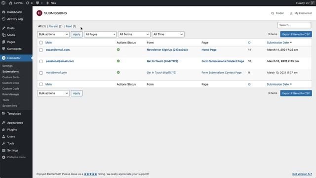Click the five-star rating link in footer
This screenshot has height=178, width=316.
pos(90,174)
